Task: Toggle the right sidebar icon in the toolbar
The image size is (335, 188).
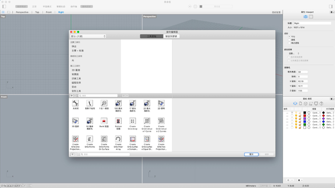Action: click(331, 7)
